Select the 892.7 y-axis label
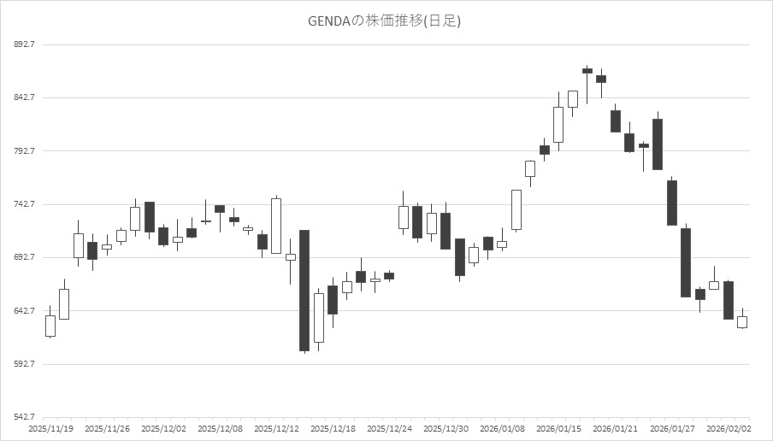The height and width of the screenshot is (441, 773). pos(22,44)
